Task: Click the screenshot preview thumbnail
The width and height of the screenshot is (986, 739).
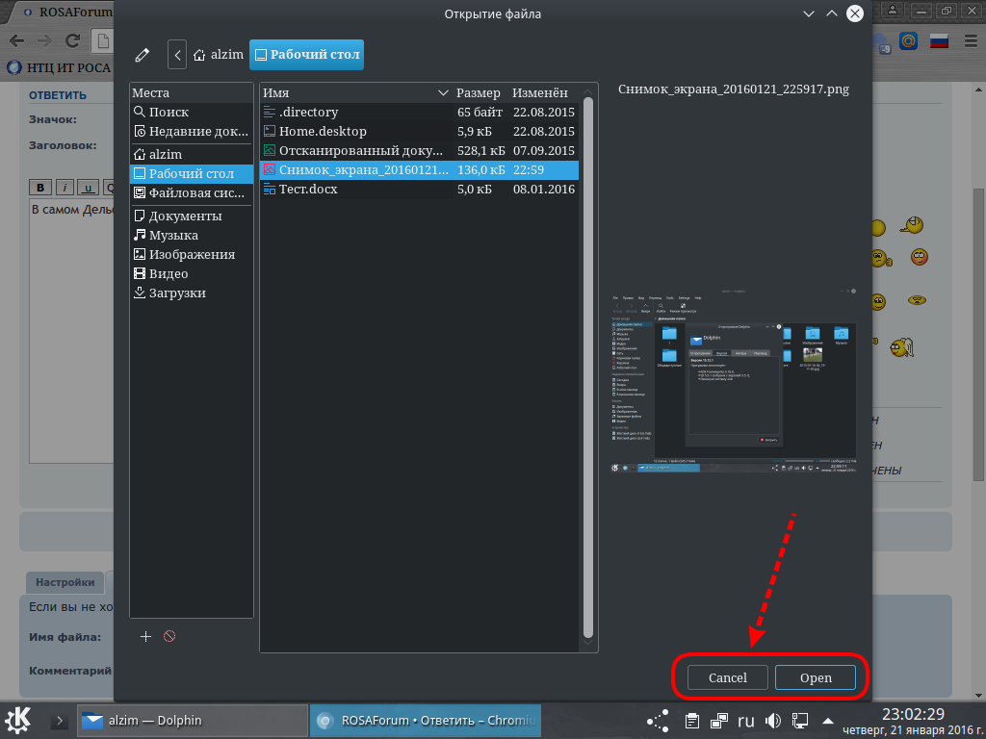Action: [x=734, y=380]
